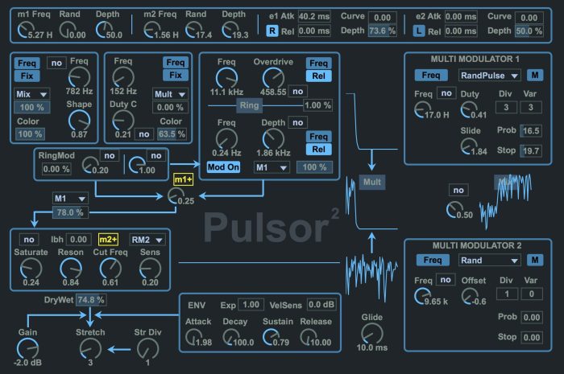Image resolution: width=564 pixels, height=374 pixels.
Task: Click the Gain knob showing -2.0 dB
Action: tap(27, 348)
